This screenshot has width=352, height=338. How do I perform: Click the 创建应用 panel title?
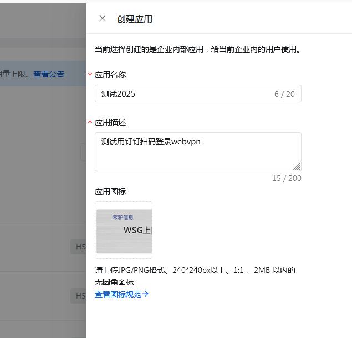point(135,19)
